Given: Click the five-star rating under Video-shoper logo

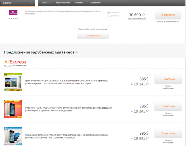Looking at the screenshot, I should click(x=13, y=19).
